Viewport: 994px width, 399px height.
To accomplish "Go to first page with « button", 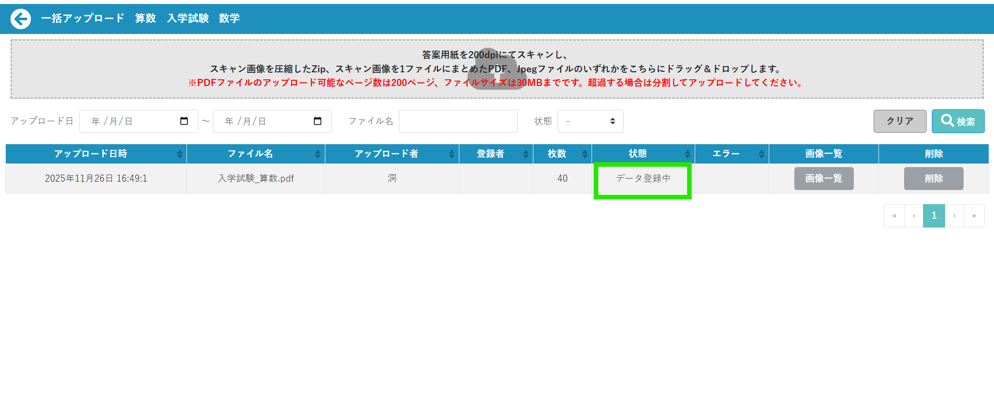I will 894,216.
